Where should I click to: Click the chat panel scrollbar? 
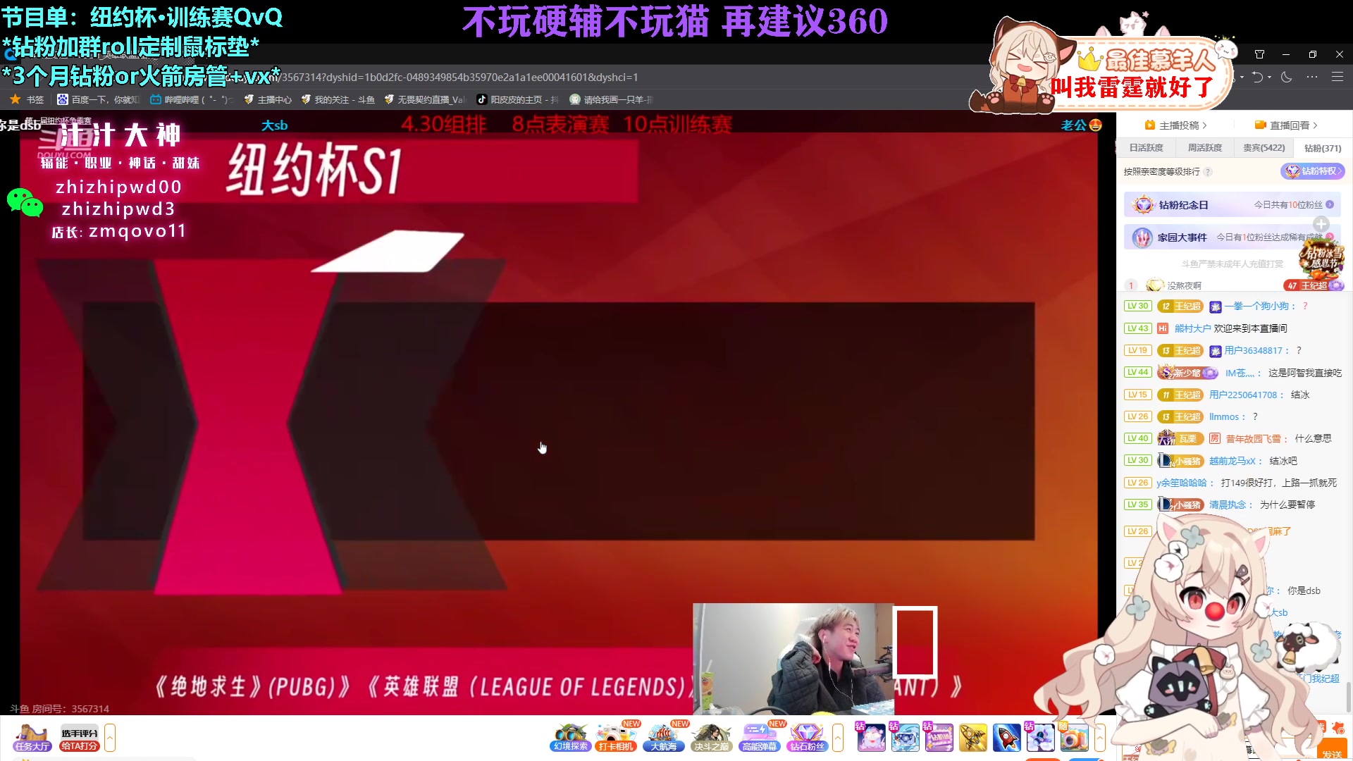pyautogui.click(x=1348, y=696)
